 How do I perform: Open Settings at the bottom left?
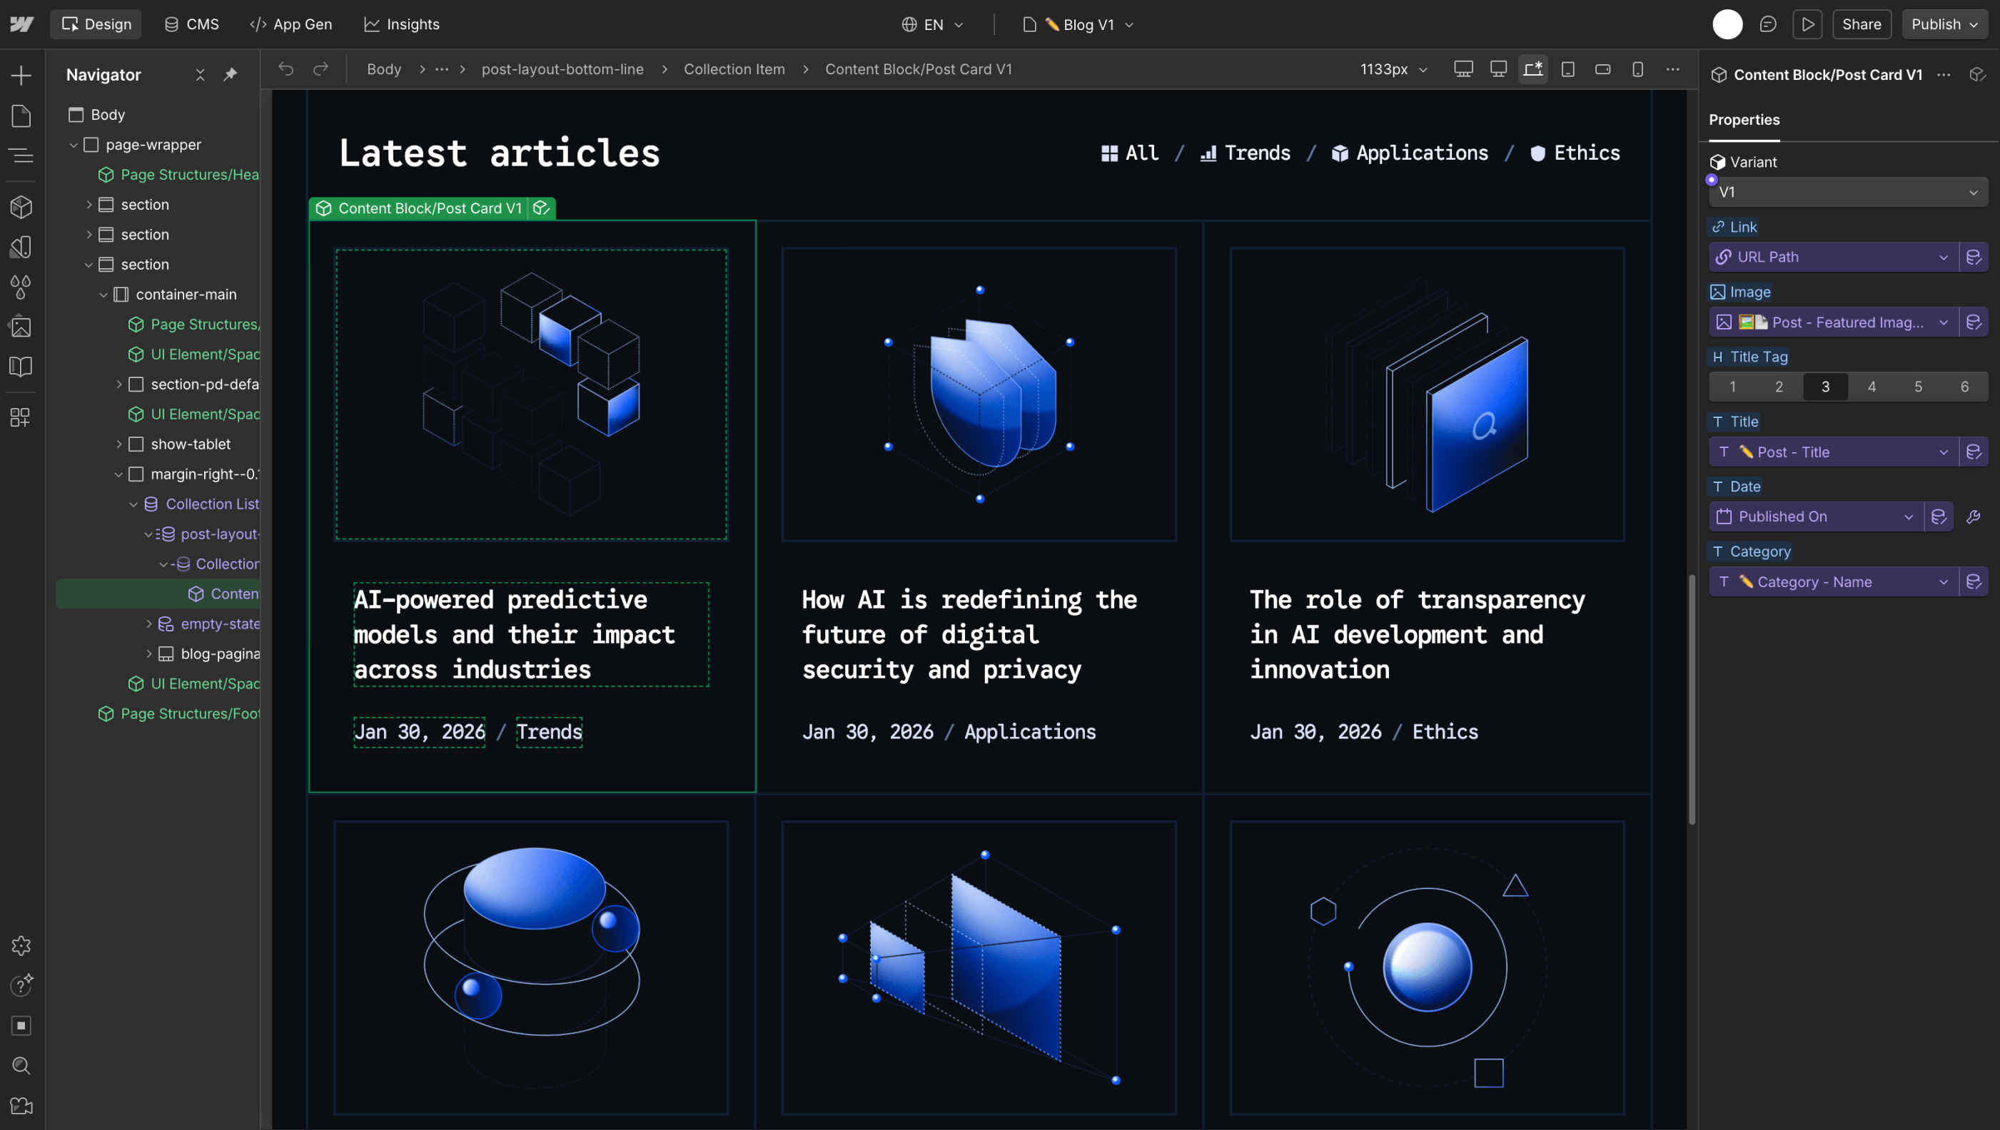[x=21, y=945]
